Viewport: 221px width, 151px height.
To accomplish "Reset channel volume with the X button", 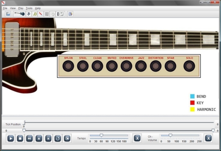I will [208, 138].
